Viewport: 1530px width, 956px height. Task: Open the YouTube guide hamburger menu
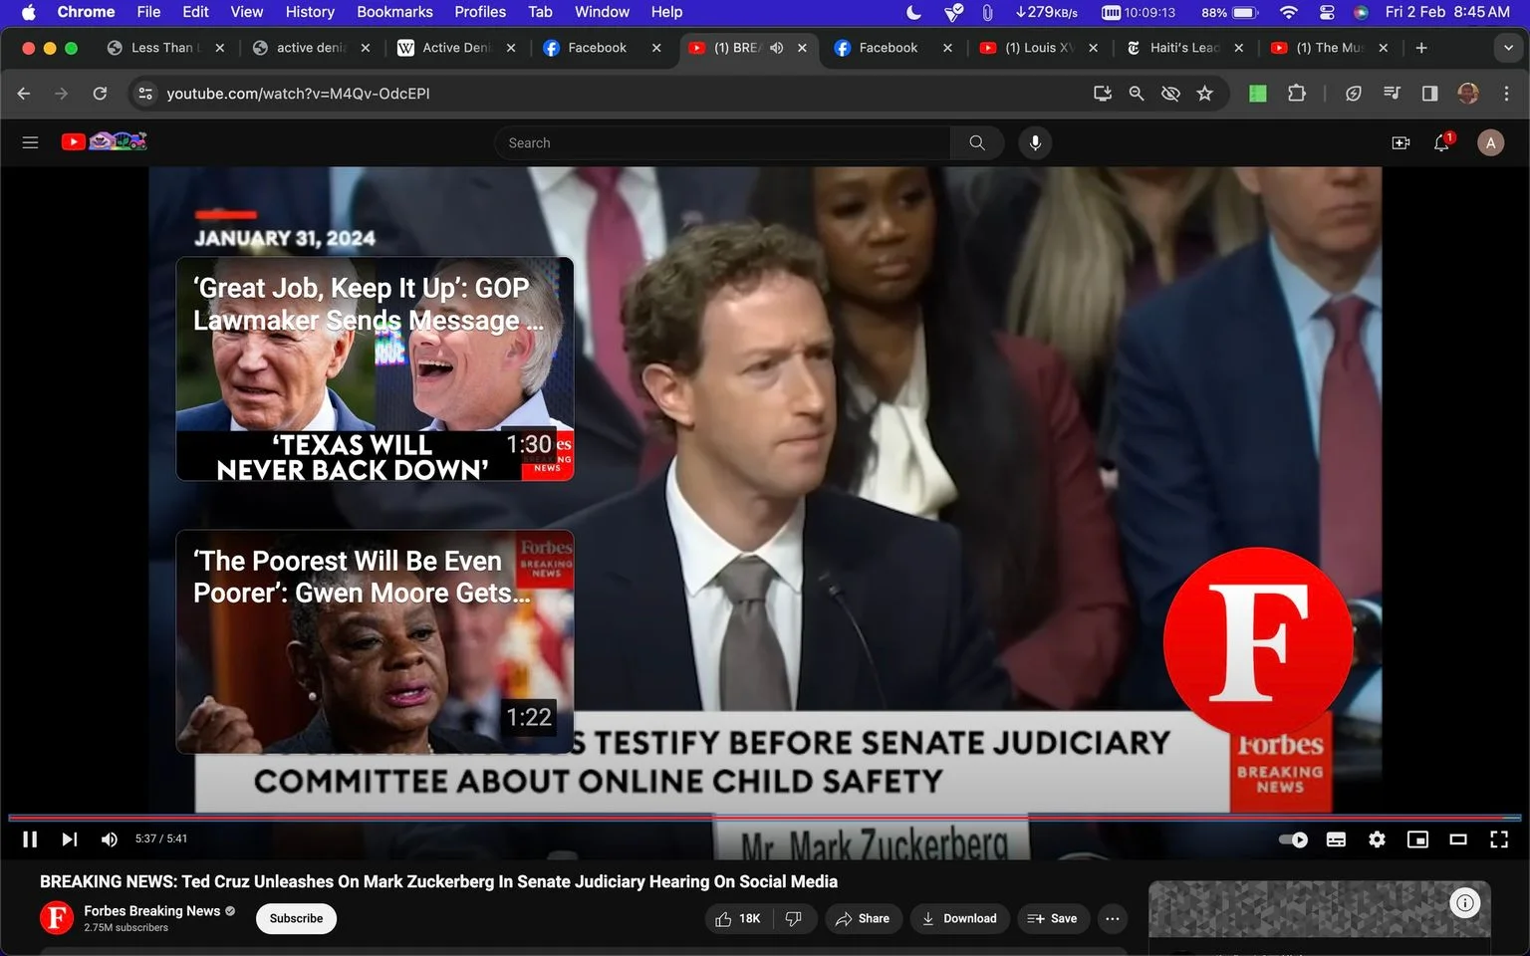click(30, 142)
